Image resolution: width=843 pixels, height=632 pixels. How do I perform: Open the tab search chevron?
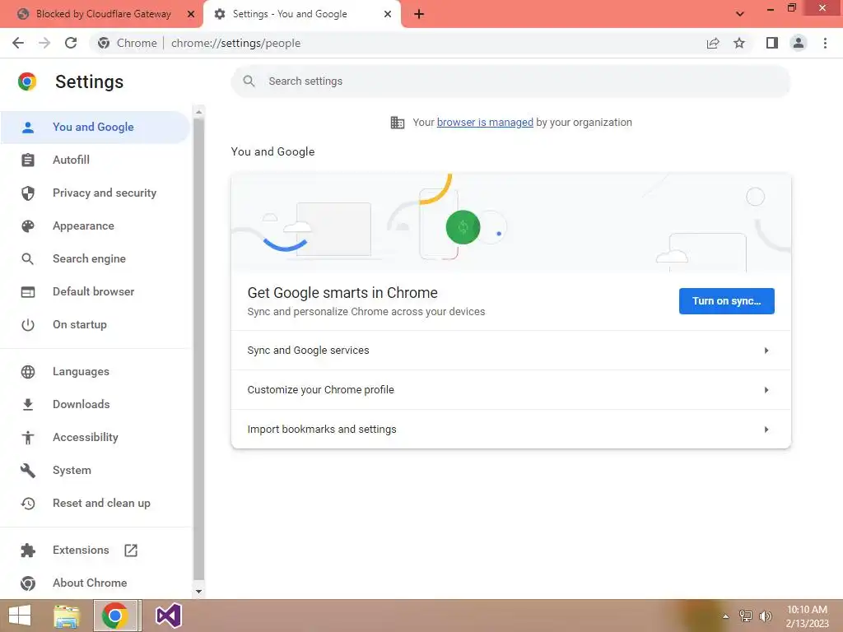point(740,14)
